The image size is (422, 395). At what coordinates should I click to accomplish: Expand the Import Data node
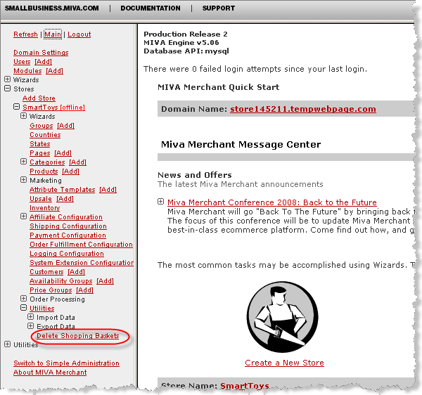pos(31,317)
